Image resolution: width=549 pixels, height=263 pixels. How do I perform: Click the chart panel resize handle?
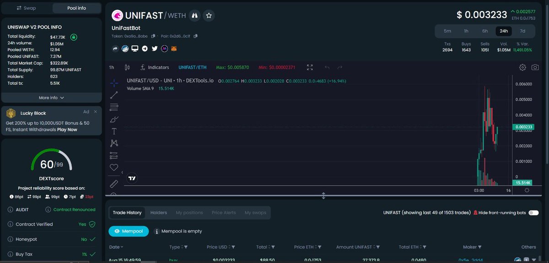[x=323, y=195]
